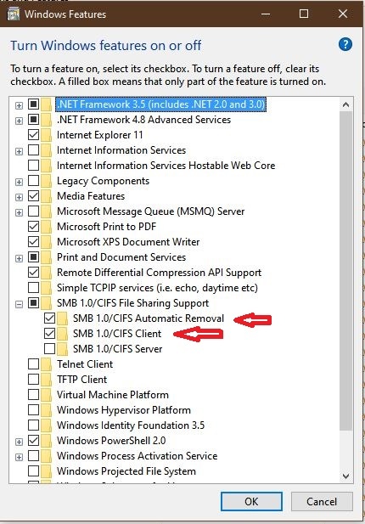Viewport: 365px width, 524px height.
Task: Expand Windows Process Activation Service node
Action: point(19,457)
